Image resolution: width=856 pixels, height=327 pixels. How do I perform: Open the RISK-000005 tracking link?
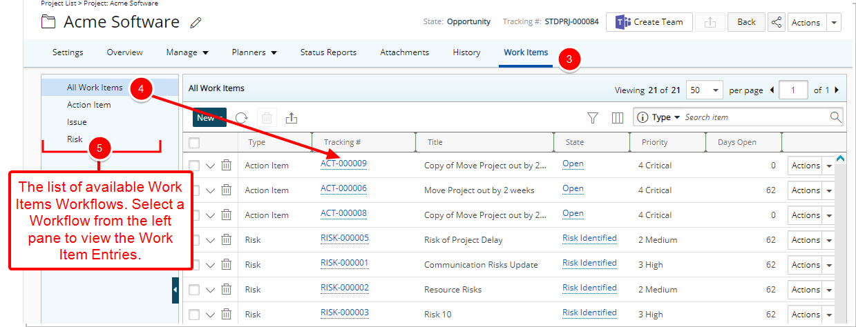[x=345, y=238]
